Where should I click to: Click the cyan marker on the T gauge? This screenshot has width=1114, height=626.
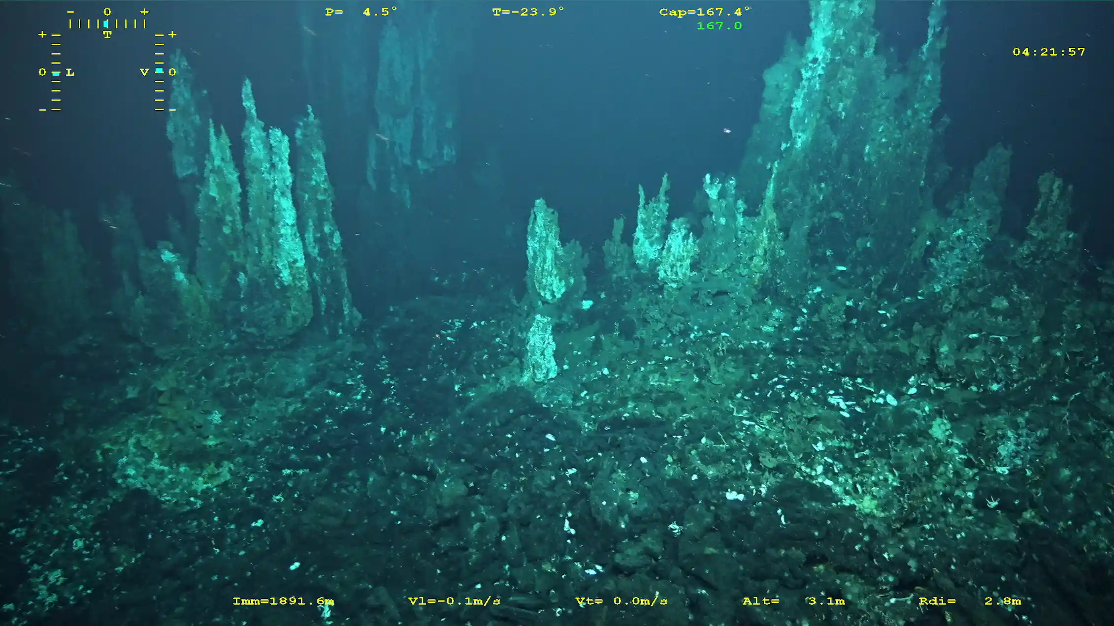pos(106,24)
